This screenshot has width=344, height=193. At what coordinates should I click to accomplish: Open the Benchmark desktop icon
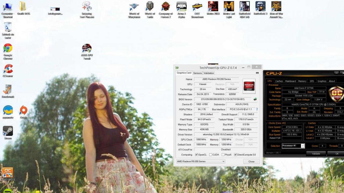[8, 91]
